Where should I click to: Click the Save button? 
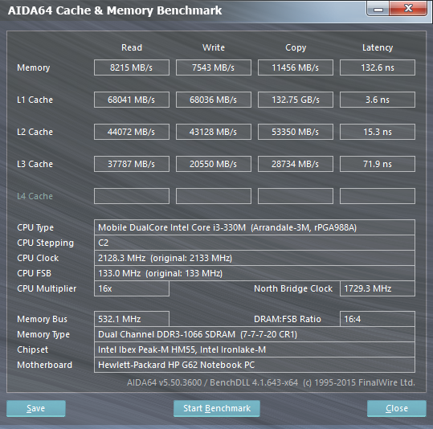pos(36,408)
